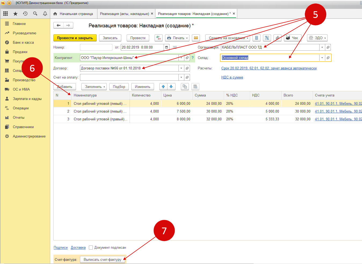362x264 pixels.
Task: Go back with left arrow button
Action: coord(58,25)
